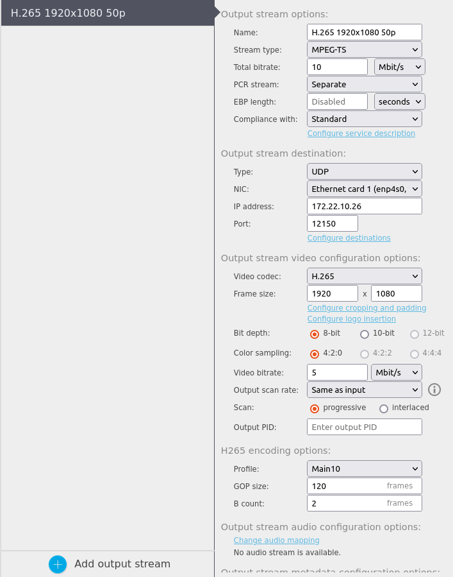453x577 pixels.
Task: Expand the Profile Main10 dropdown
Action: pos(365,469)
